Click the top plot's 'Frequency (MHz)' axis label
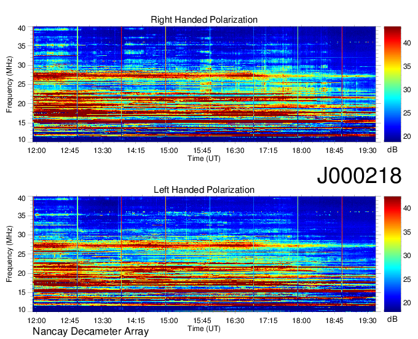The width and height of the screenshot is (418, 339). [9, 84]
